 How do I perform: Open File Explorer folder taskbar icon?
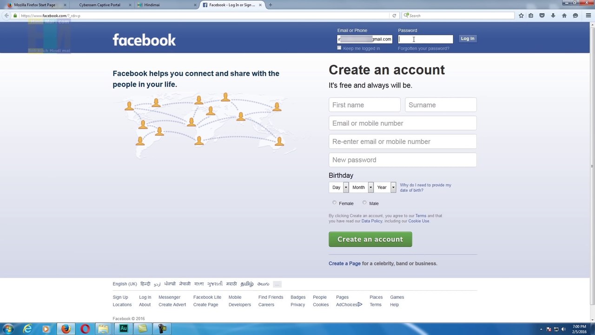(103, 329)
